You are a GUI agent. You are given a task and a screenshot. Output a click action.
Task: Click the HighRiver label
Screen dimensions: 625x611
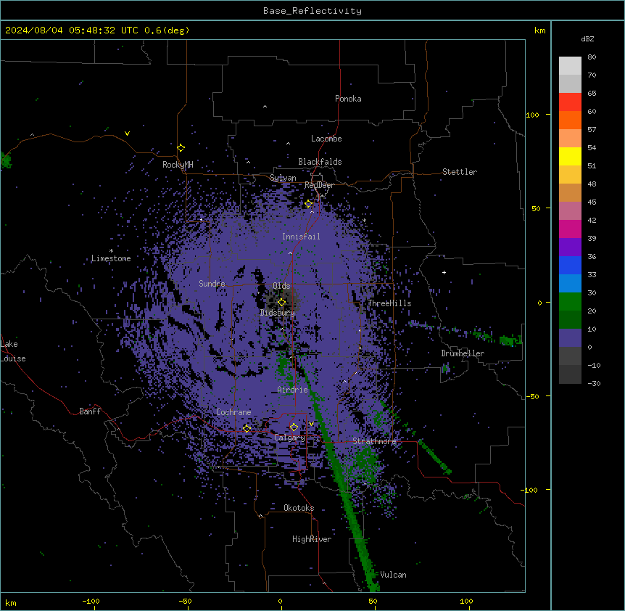pyautogui.click(x=312, y=539)
